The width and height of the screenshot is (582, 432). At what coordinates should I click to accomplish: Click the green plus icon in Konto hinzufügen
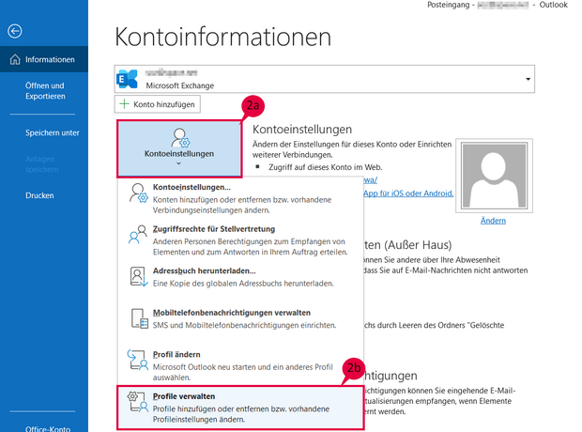pos(124,104)
